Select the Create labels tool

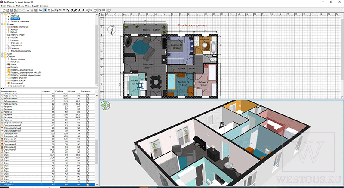tap(68, 10)
